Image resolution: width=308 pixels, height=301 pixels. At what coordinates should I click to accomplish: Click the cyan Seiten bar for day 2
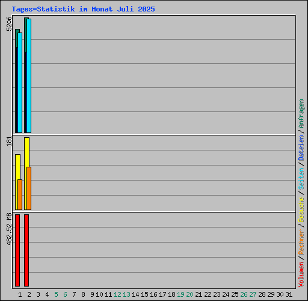coord(29,76)
